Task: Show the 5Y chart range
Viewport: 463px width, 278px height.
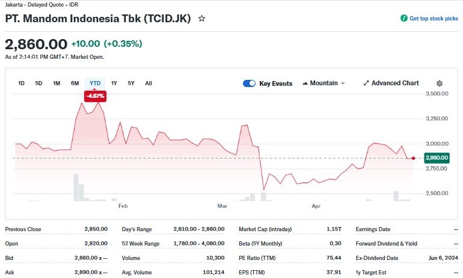Action: click(x=131, y=83)
